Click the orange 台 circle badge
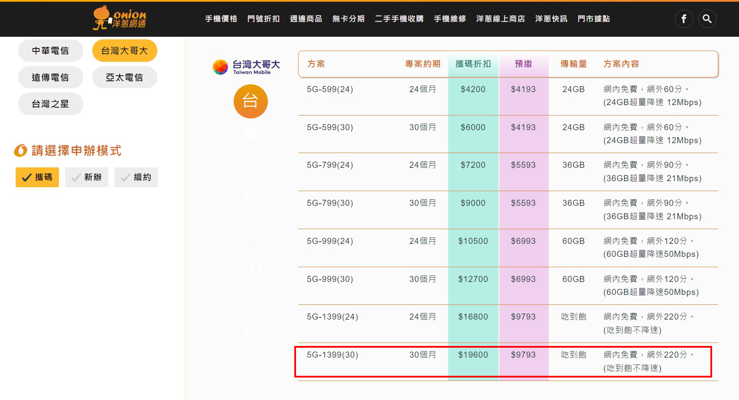The image size is (739, 400). pos(251,101)
